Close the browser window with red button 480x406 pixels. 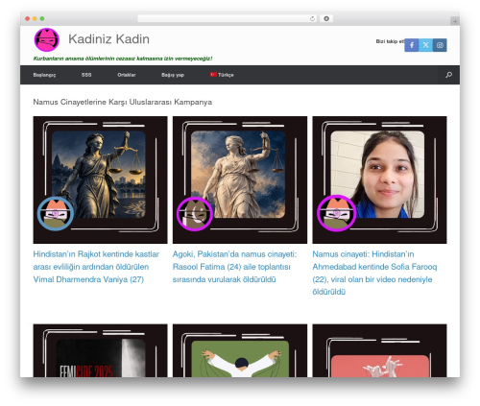(28, 18)
